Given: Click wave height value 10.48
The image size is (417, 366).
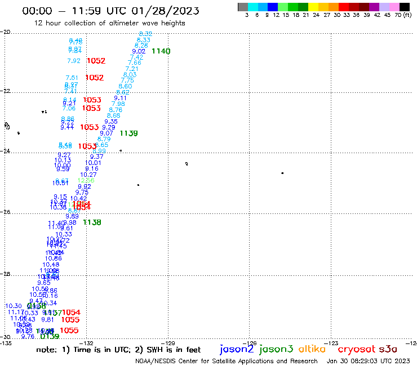Looking at the screenshot, I should [x=51, y=265].
